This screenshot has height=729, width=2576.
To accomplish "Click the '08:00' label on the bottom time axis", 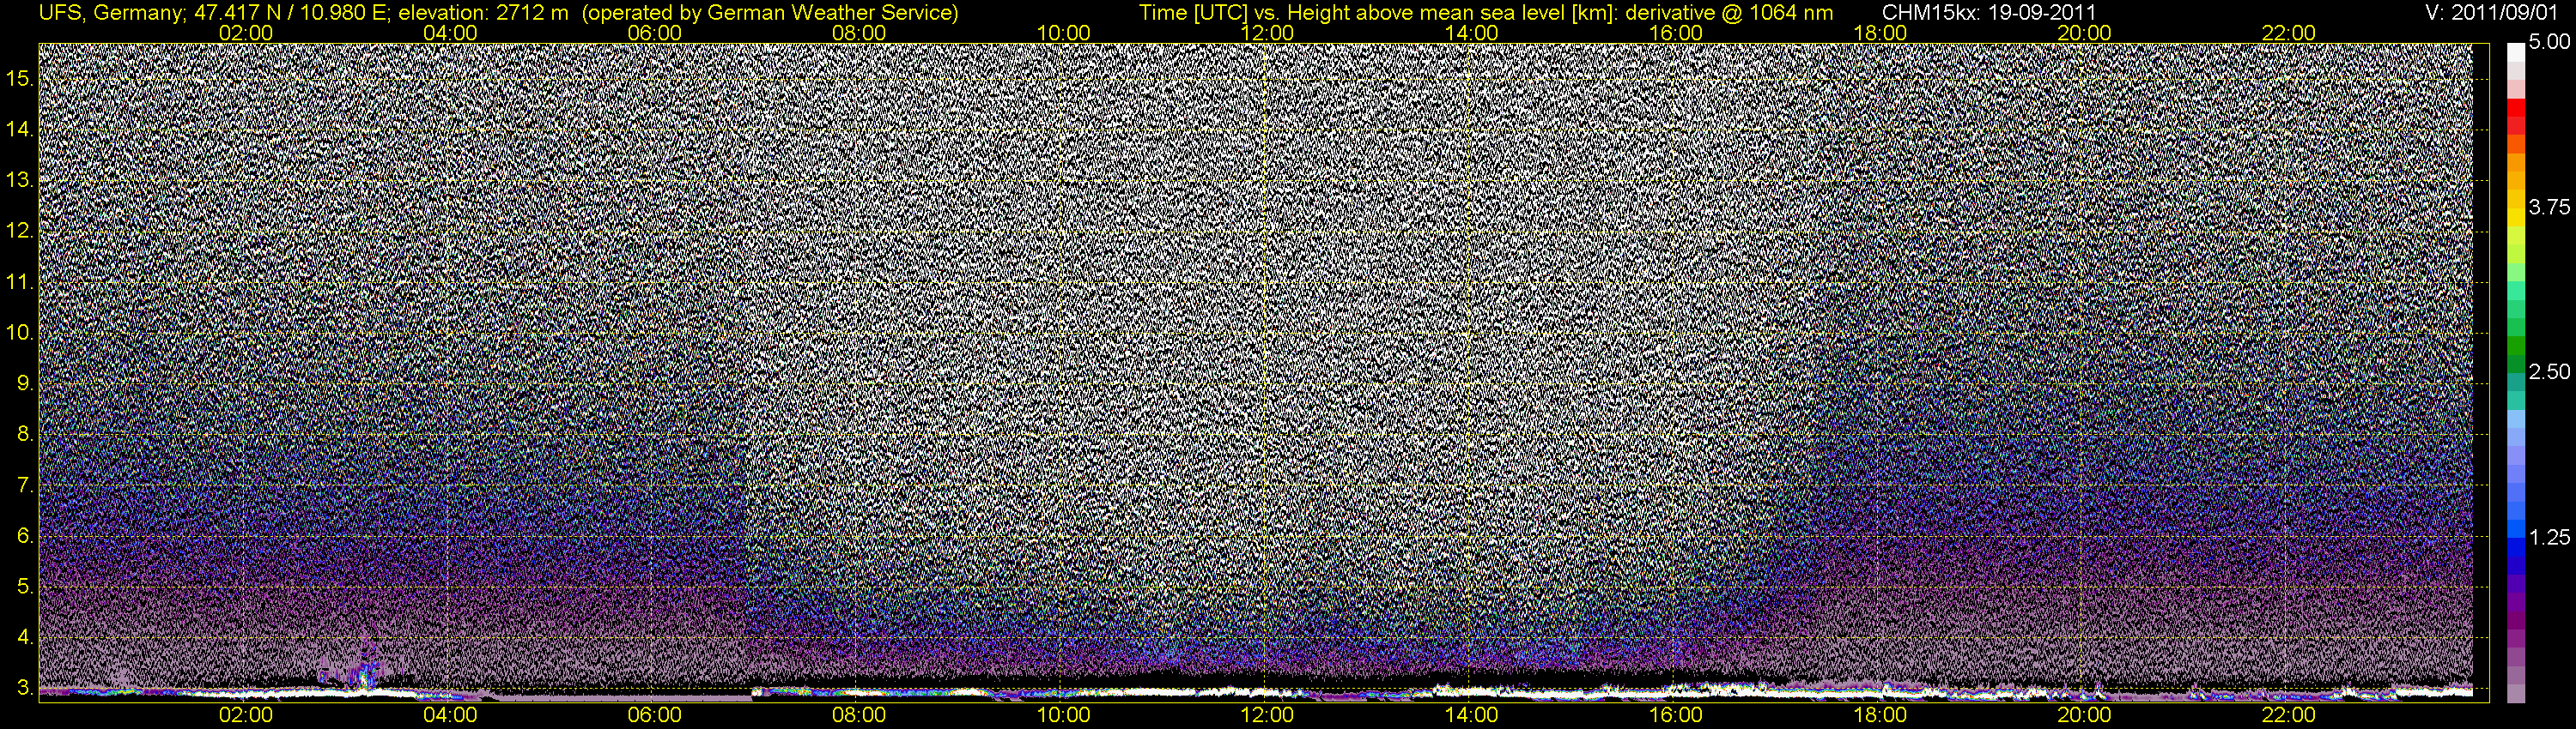I will [859, 715].
